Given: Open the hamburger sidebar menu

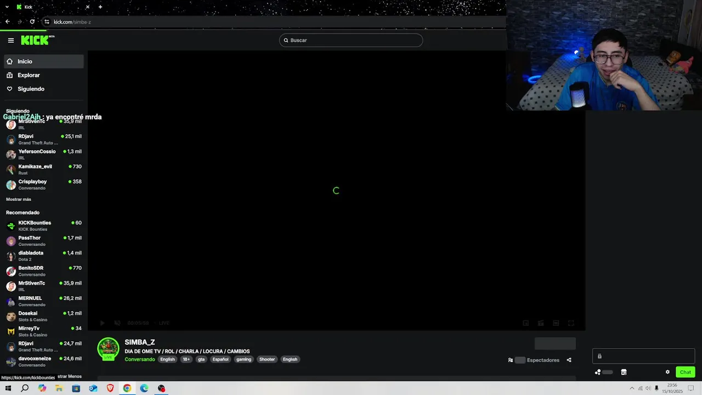Looking at the screenshot, I should point(10,40).
